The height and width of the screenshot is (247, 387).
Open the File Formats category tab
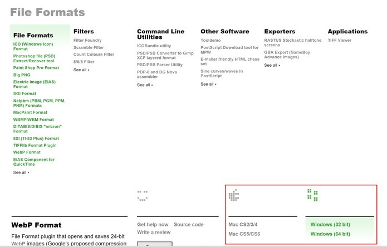(33, 35)
